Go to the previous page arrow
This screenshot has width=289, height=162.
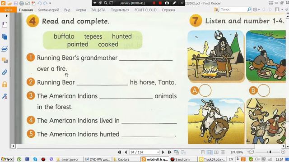[x=126, y=152]
